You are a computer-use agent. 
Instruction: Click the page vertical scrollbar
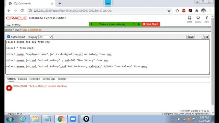tap(213, 61)
